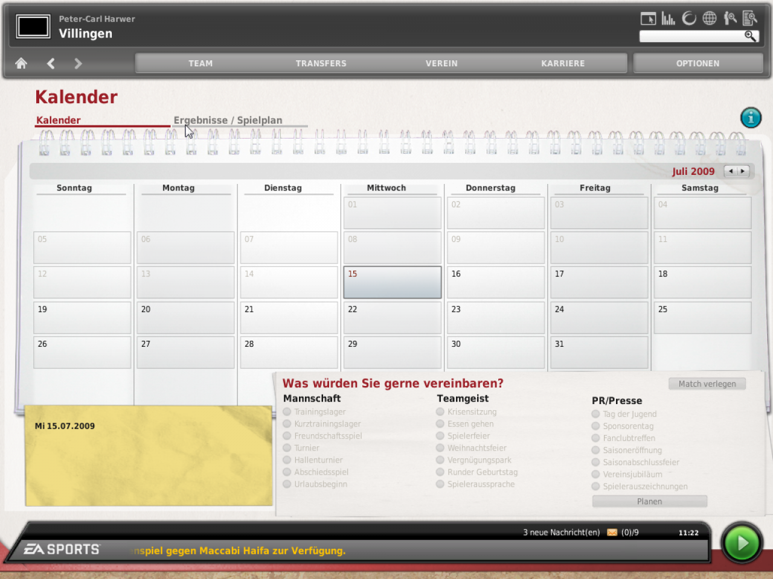Screen dimensions: 773x579
Task: Select Vergnügungspark radio option
Action: point(440,460)
